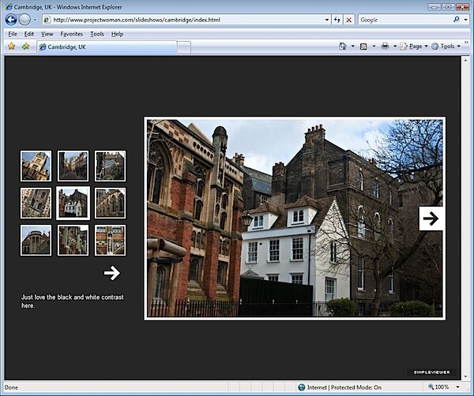The height and width of the screenshot is (396, 474).
Task: Open the Page command bar menu
Action: (414, 47)
